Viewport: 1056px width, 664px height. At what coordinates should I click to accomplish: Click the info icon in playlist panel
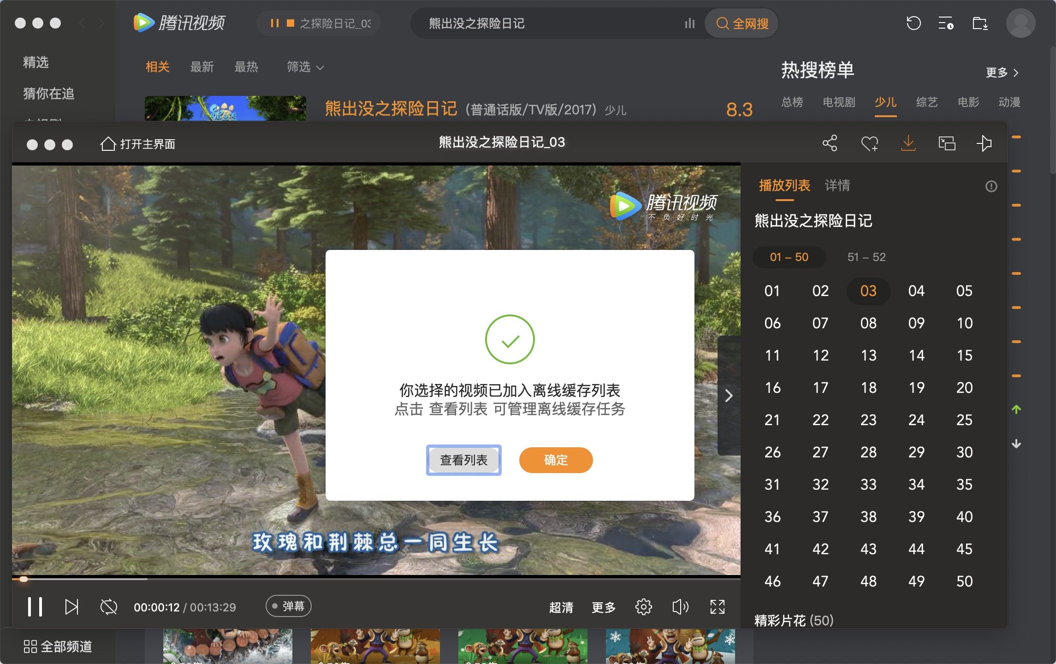tap(991, 186)
